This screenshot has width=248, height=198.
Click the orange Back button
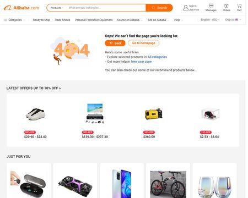(x=115, y=43)
